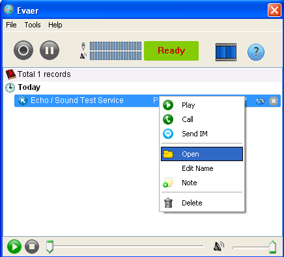Choose Open from the context menu

[x=202, y=154]
